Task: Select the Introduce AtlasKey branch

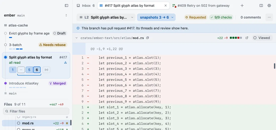Action: [x=24, y=83]
